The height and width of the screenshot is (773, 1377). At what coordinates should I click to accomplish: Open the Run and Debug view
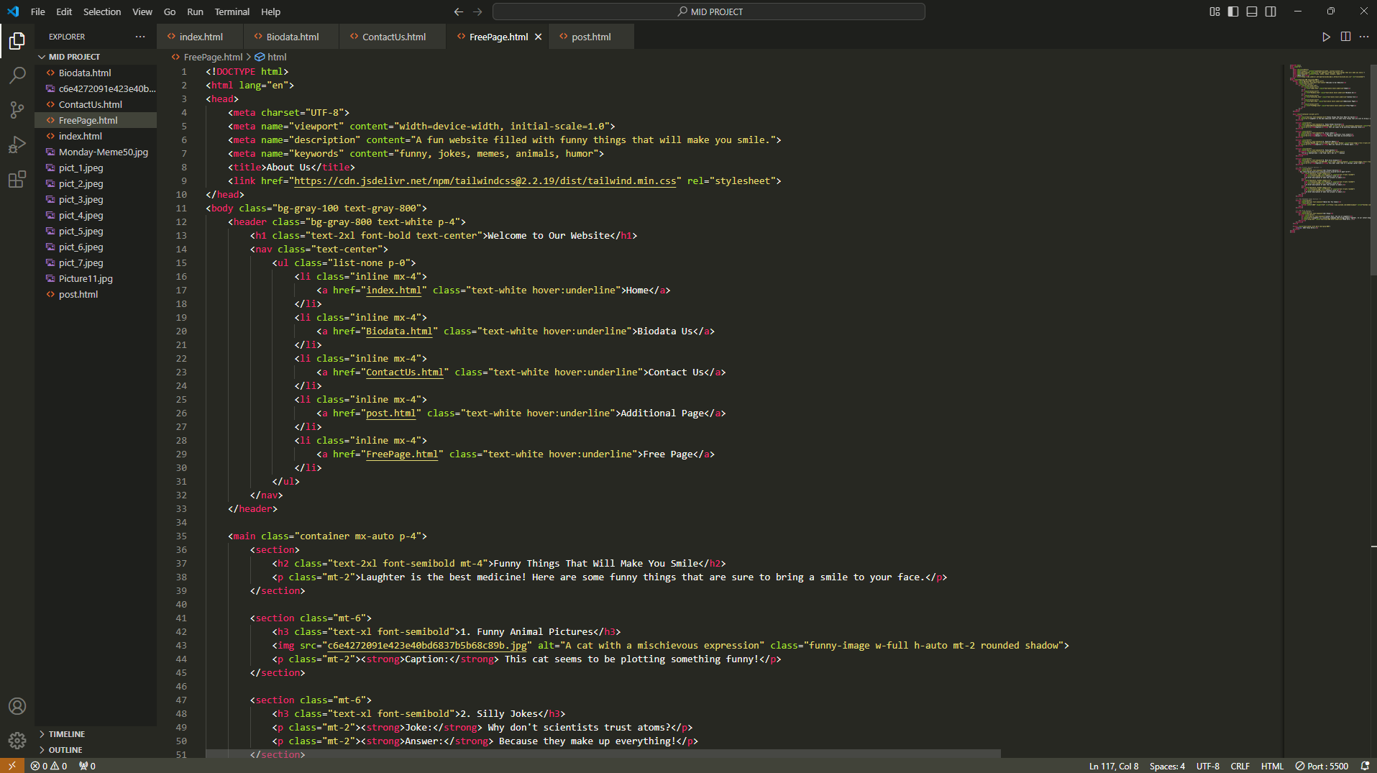(17, 145)
